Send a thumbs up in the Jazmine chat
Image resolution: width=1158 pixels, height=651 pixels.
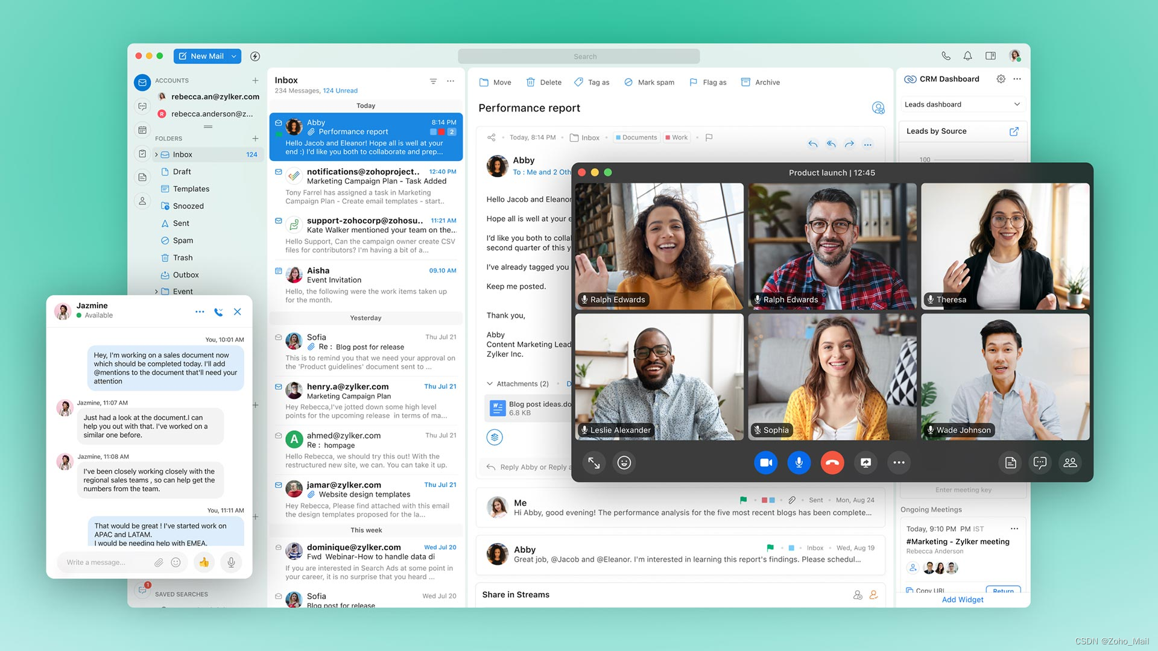coord(204,562)
